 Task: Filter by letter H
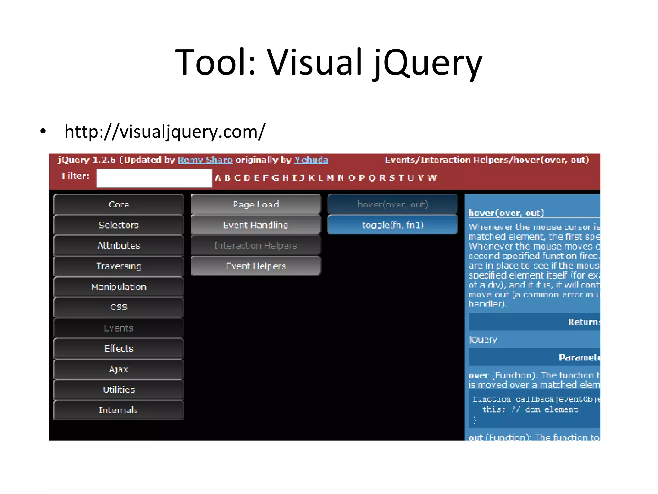(x=285, y=178)
